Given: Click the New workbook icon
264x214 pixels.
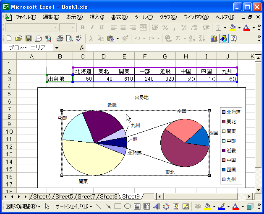Looking at the screenshot, I should click(x=9, y=38).
